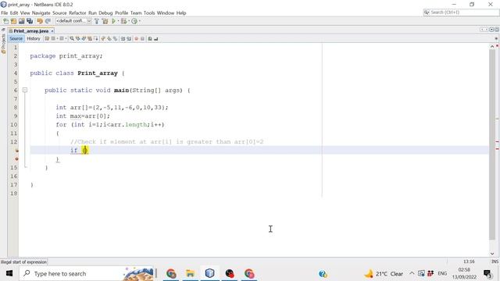The image size is (500, 281).
Task: Open the Run Project dropdown arrow
Action: click(x=118, y=21)
